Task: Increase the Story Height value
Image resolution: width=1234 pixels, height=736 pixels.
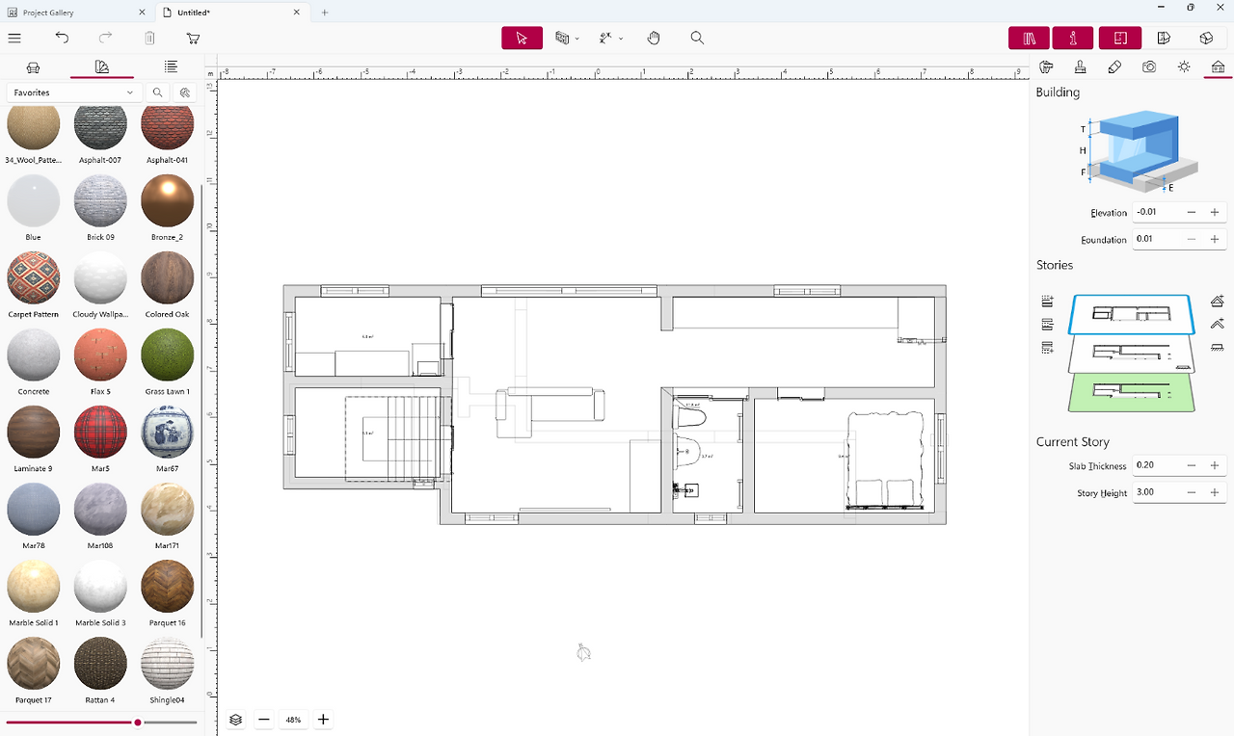Action: 1215,492
